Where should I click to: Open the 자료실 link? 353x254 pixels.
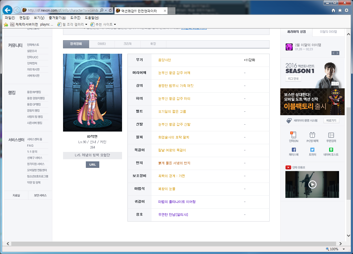16,195
